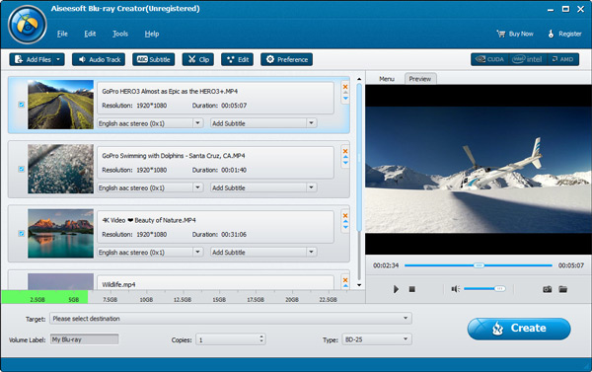The image size is (592, 372).
Task: Open the BD-25 Type dropdown
Action: [406, 339]
